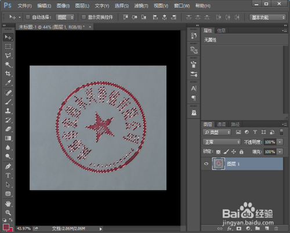Toggle lock image pixels
The image size is (290, 233).
[226, 152]
